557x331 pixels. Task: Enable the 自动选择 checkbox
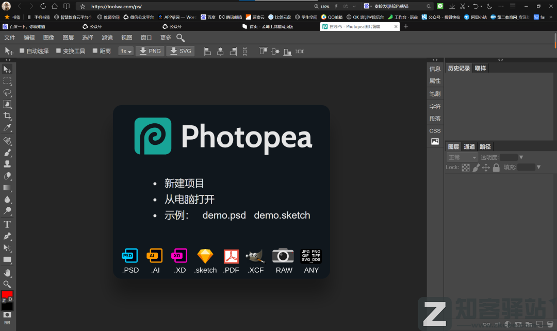22,51
